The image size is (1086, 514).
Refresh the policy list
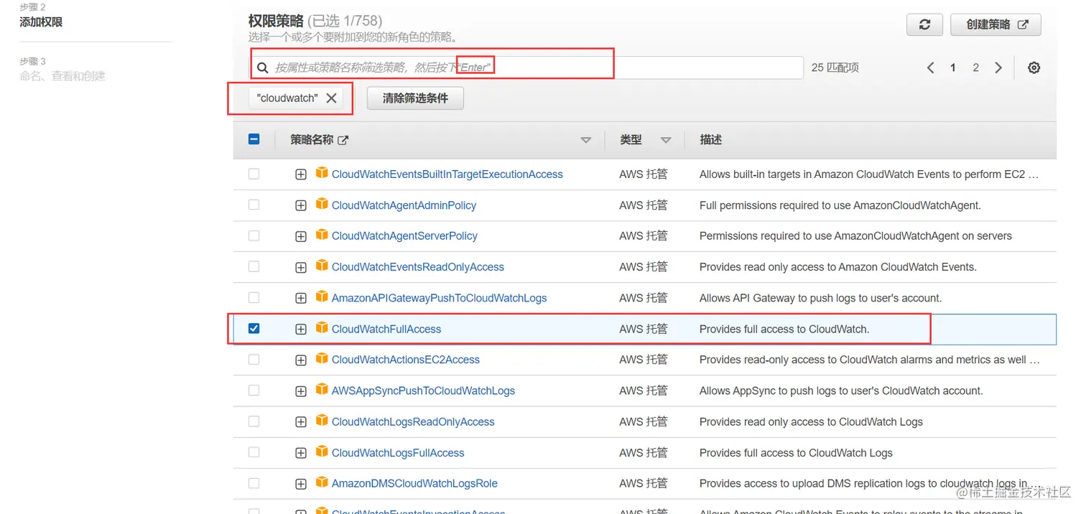tap(924, 24)
